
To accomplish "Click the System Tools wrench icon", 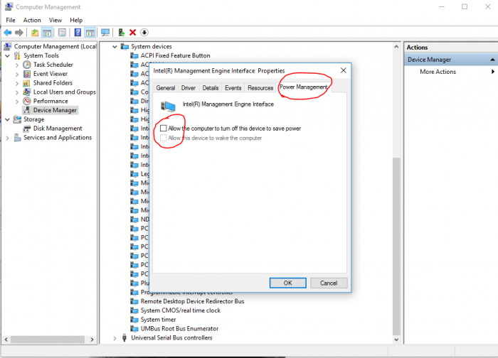I will tap(17, 56).
